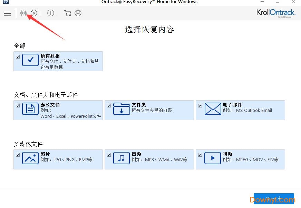Open the hamburger navigation menu
This screenshot has height=208, width=301.
click(x=7, y=13)
